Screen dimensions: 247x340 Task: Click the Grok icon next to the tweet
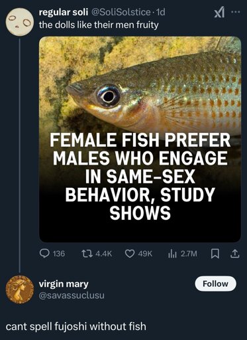tap(219, 14)
